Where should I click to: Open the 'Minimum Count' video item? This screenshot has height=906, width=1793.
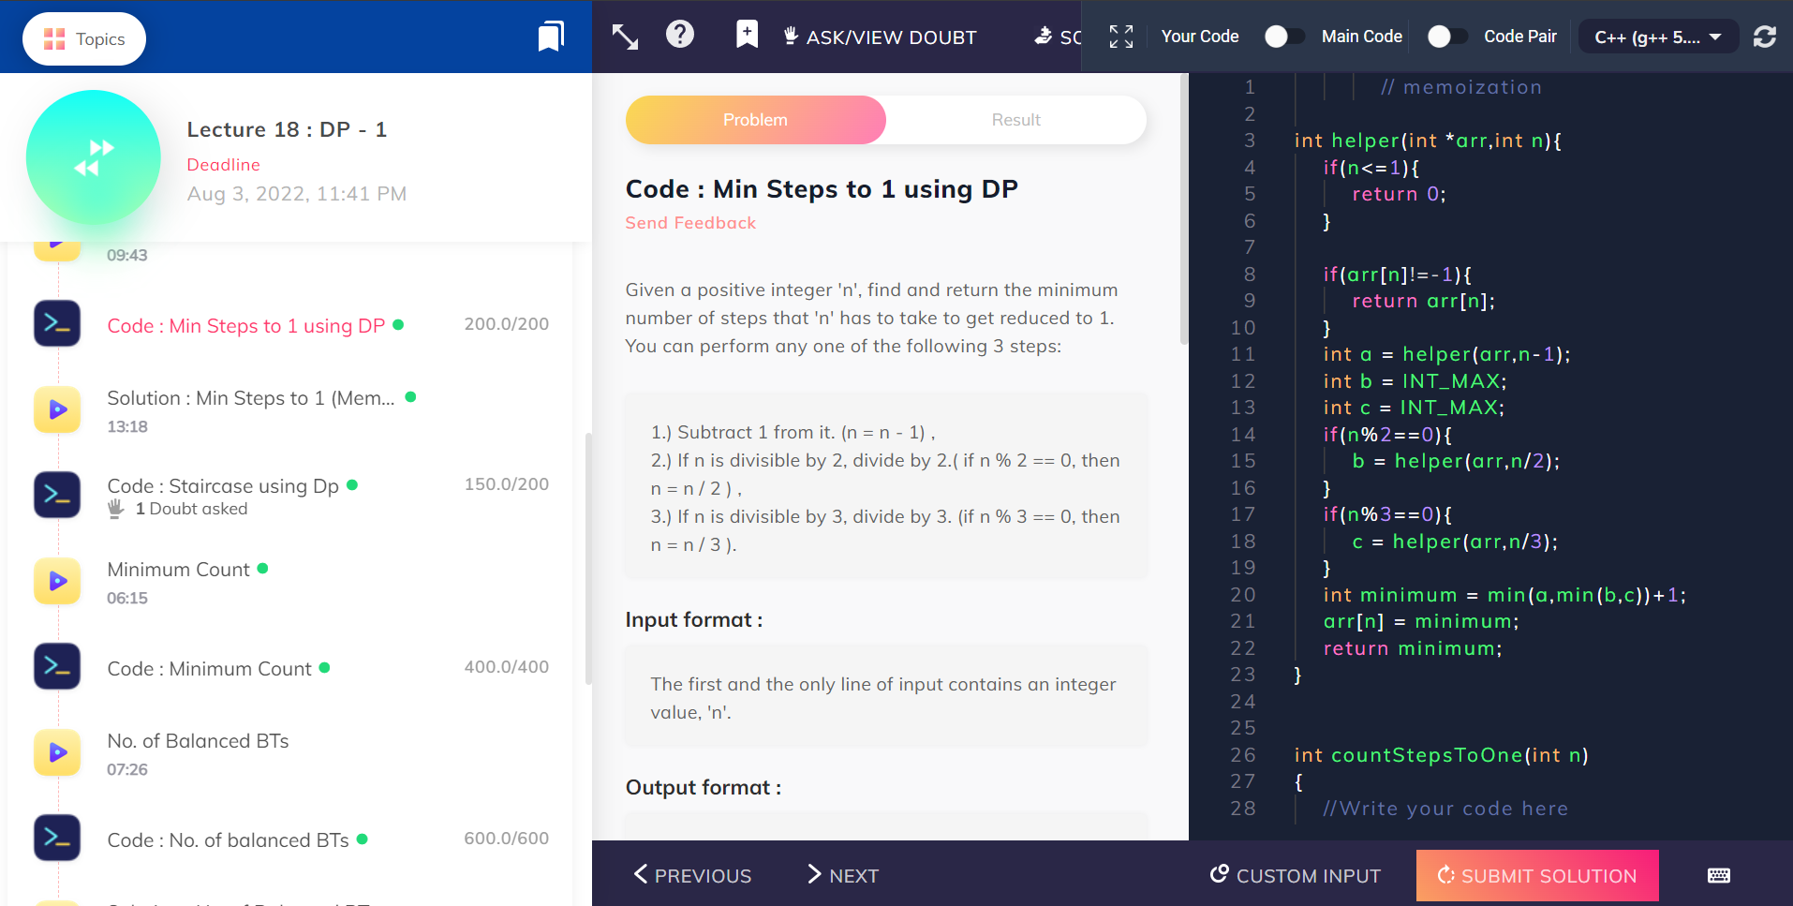coord(178,570)
